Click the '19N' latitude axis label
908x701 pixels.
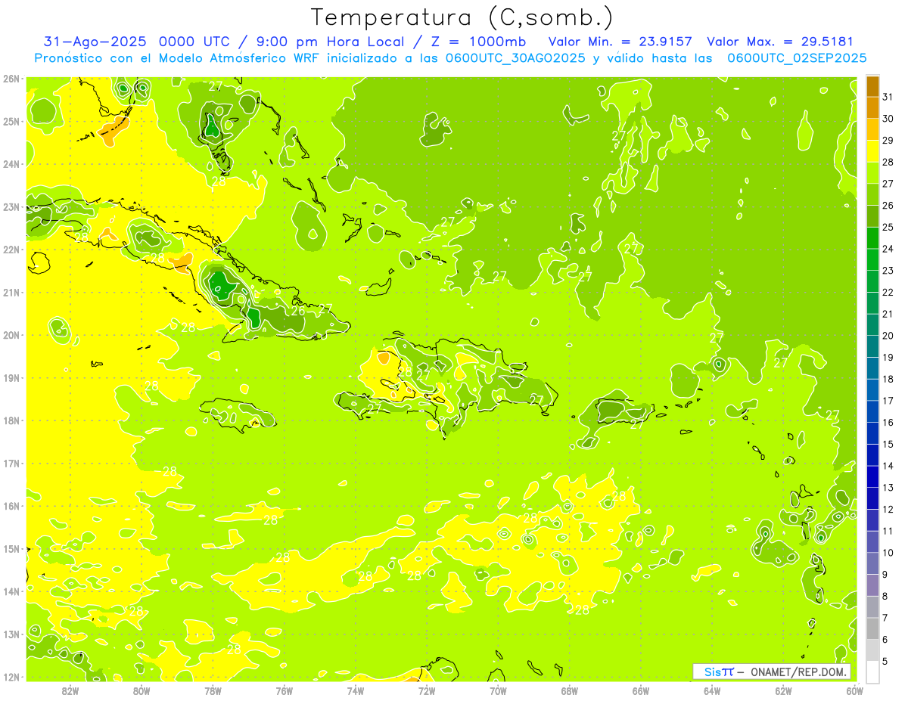(x=11, y=377)
